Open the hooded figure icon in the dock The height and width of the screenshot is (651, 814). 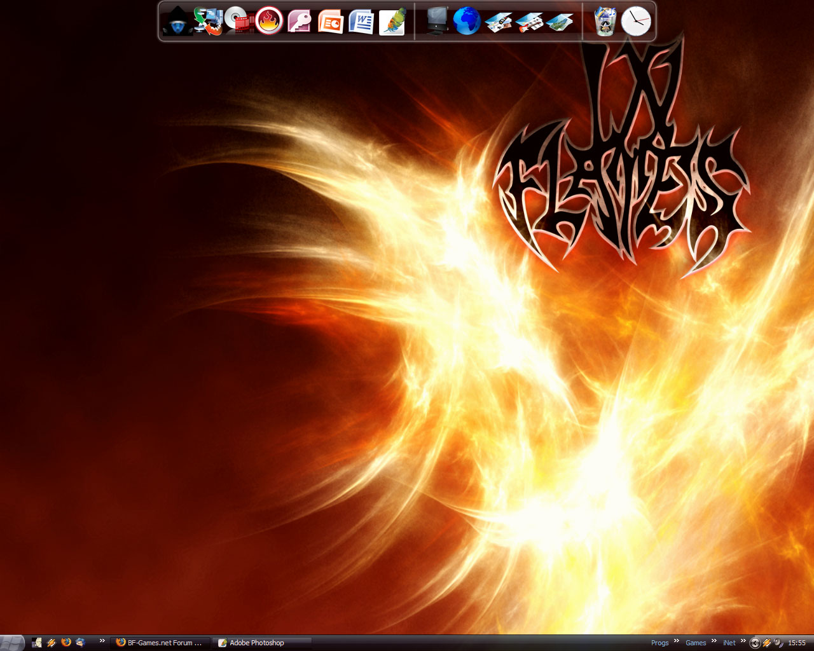pos(176,22)
